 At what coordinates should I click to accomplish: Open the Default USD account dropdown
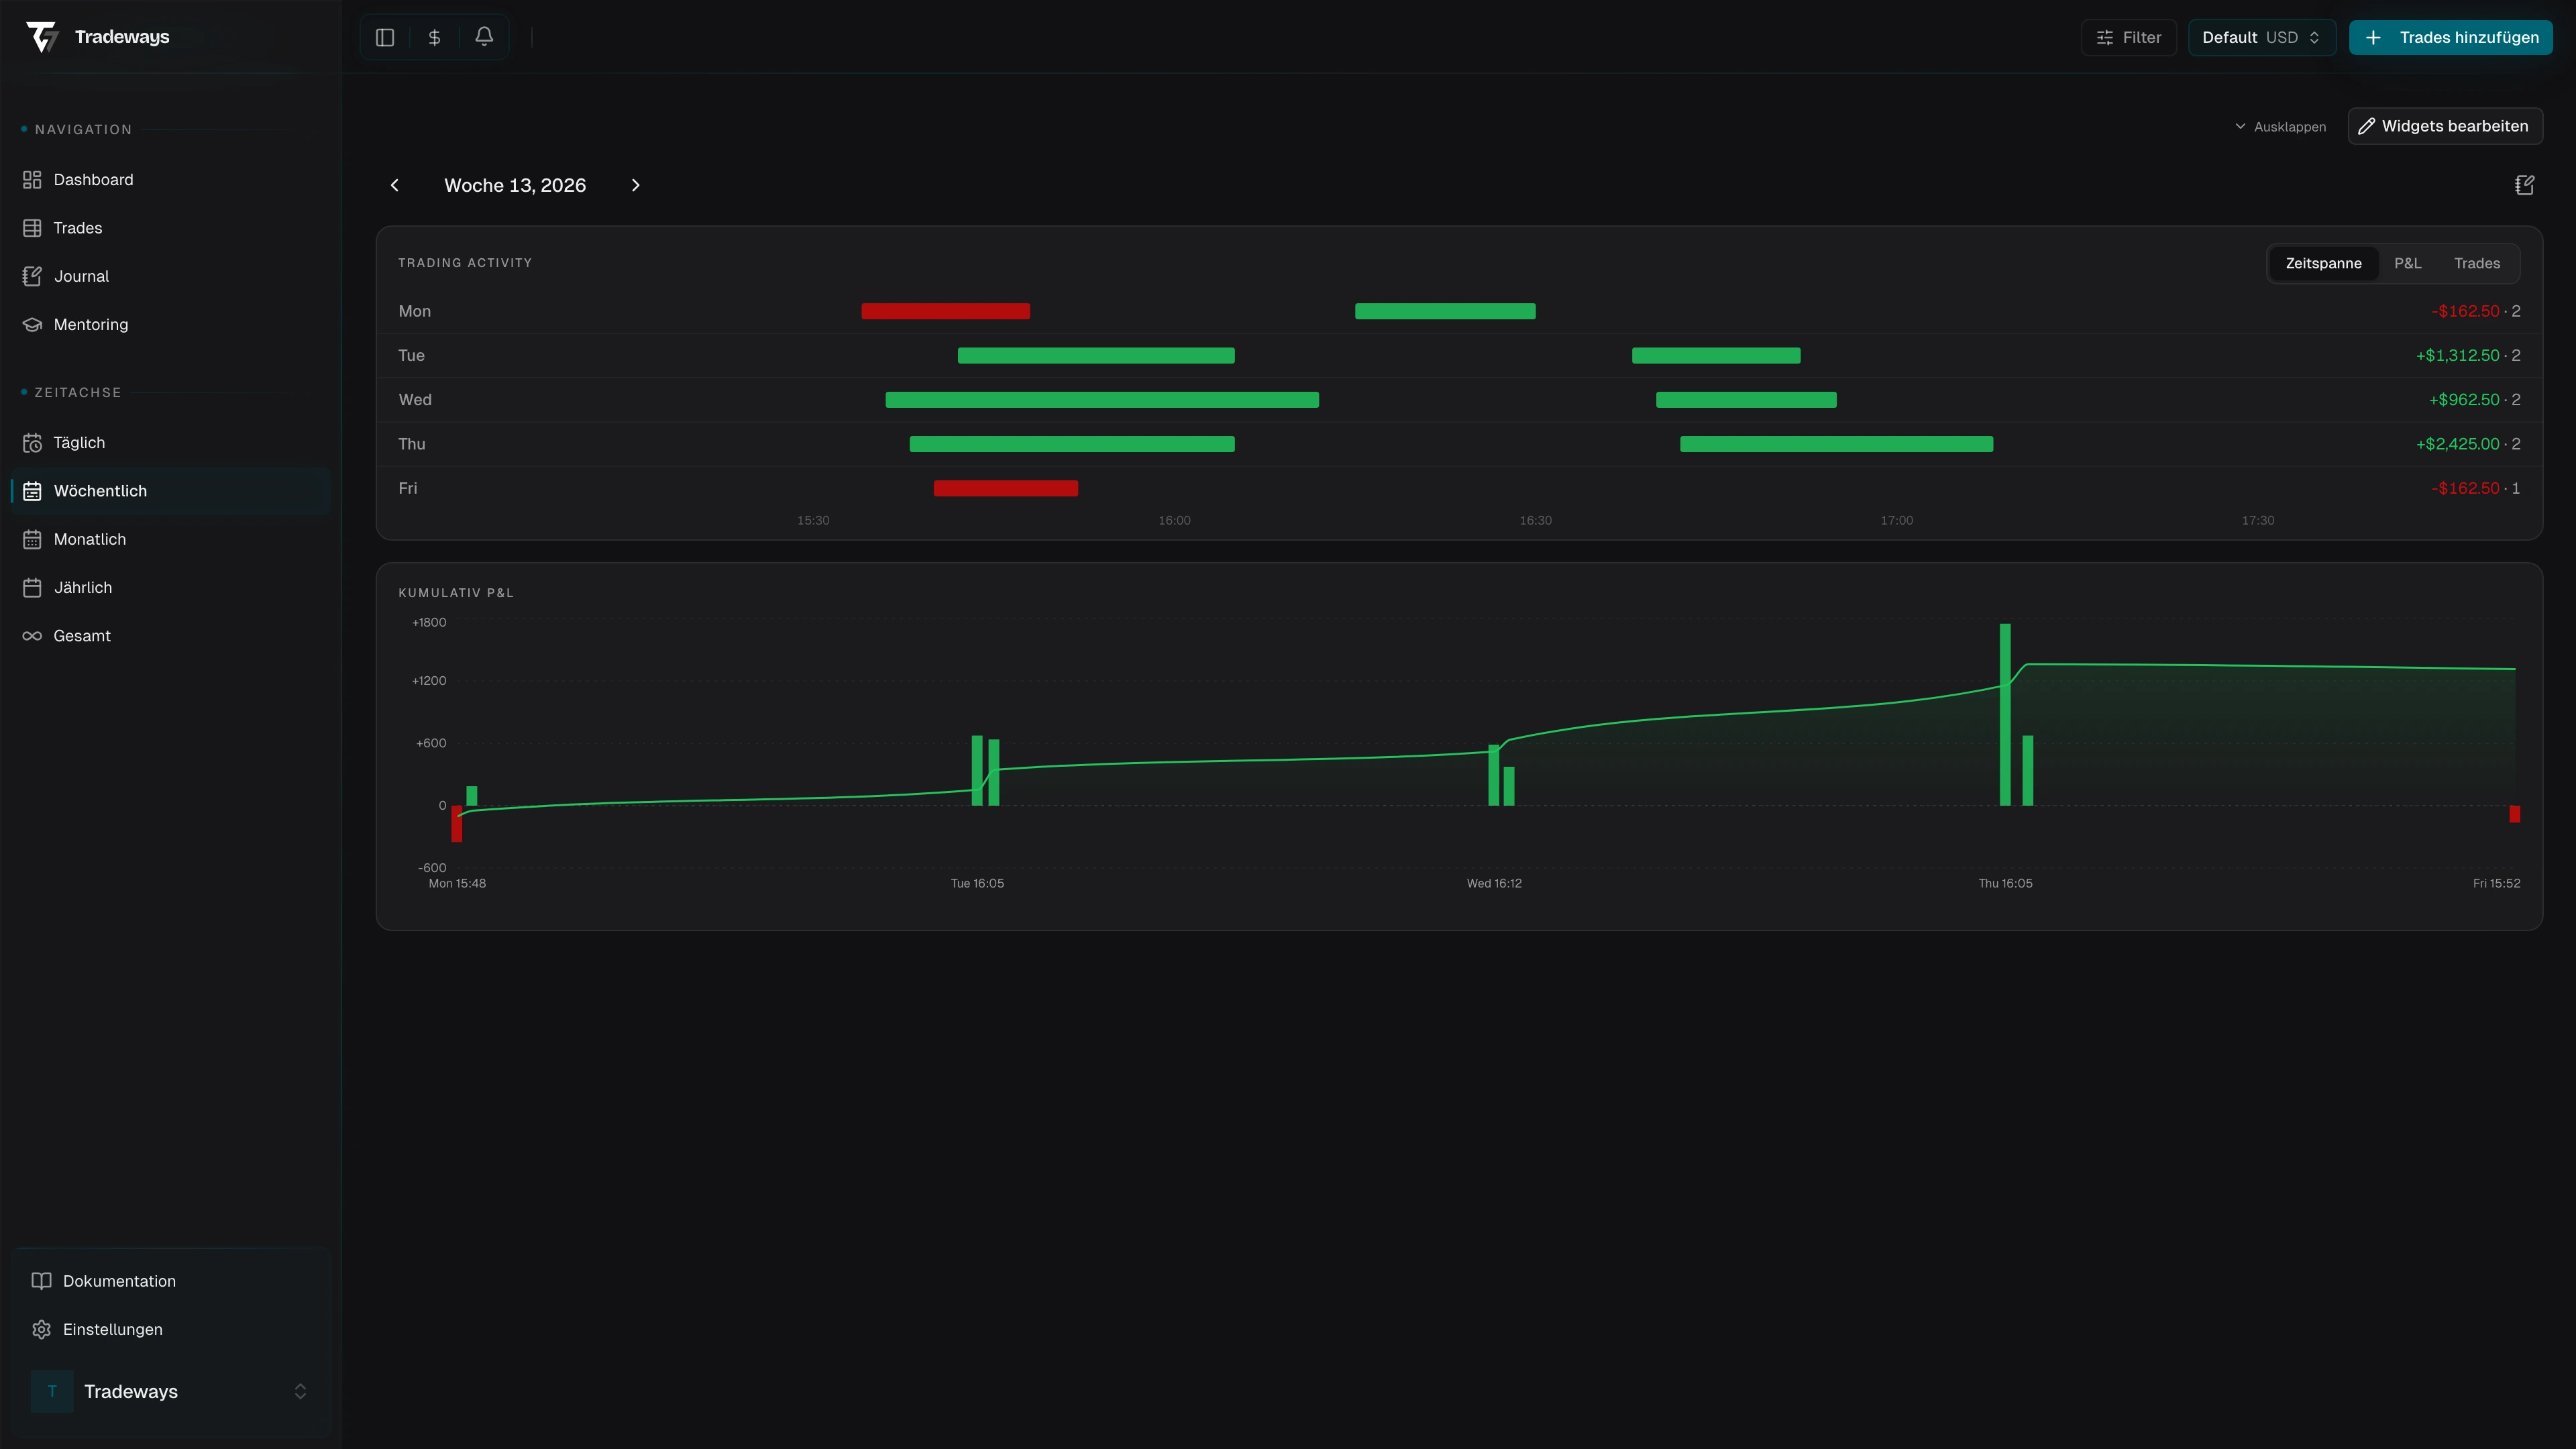2261,37
